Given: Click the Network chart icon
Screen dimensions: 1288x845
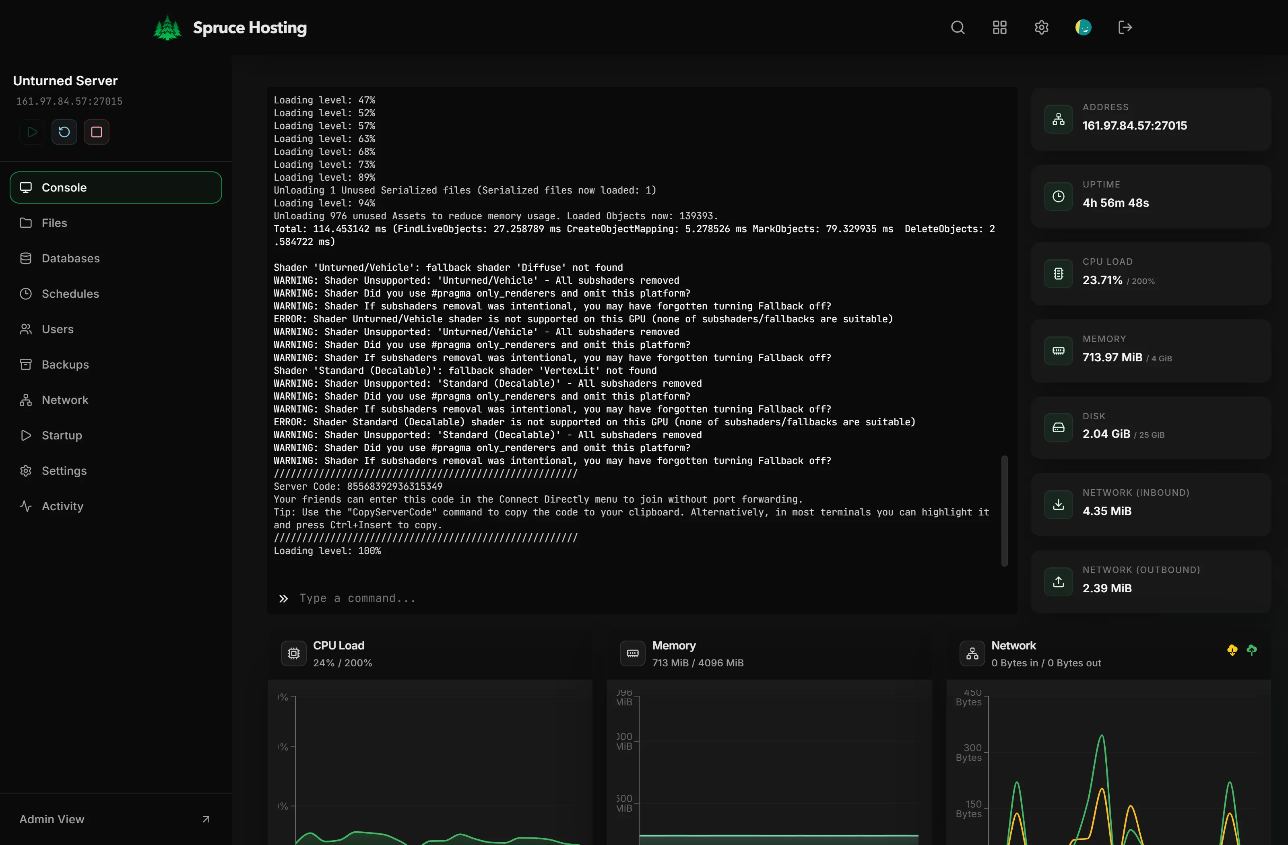Looking at the screenshot, I should click(972, 653).
